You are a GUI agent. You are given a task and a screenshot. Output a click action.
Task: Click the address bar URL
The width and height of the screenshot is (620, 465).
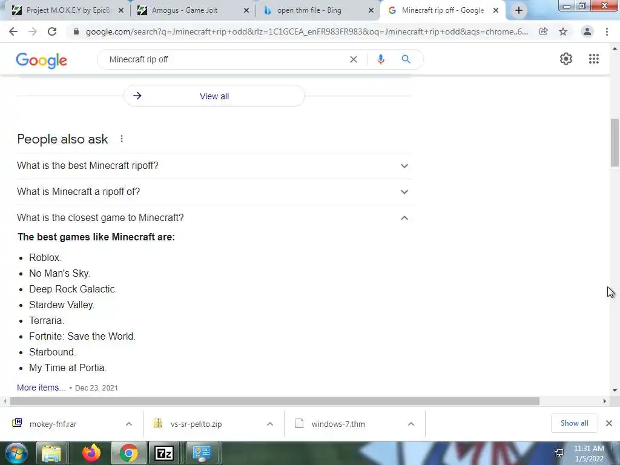[x=306, y=31]
